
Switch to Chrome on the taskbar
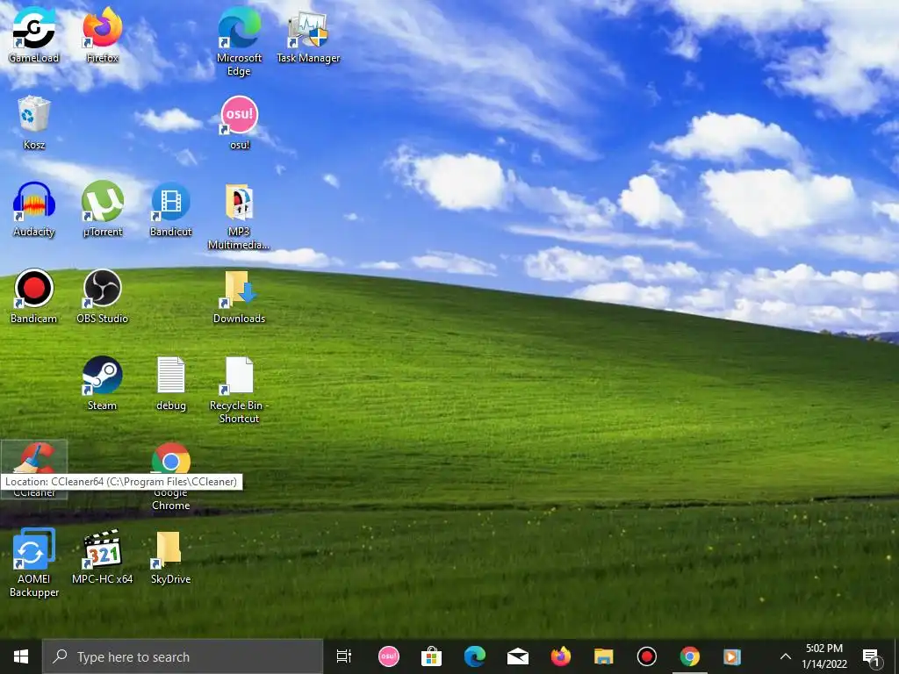tap(690, 656)
